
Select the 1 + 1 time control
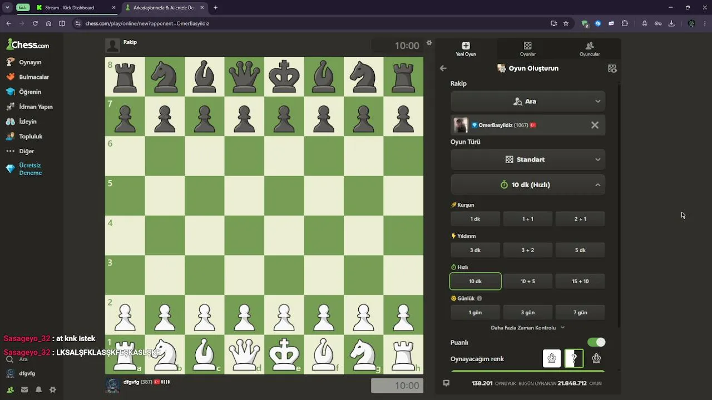[x=528, y=219]
